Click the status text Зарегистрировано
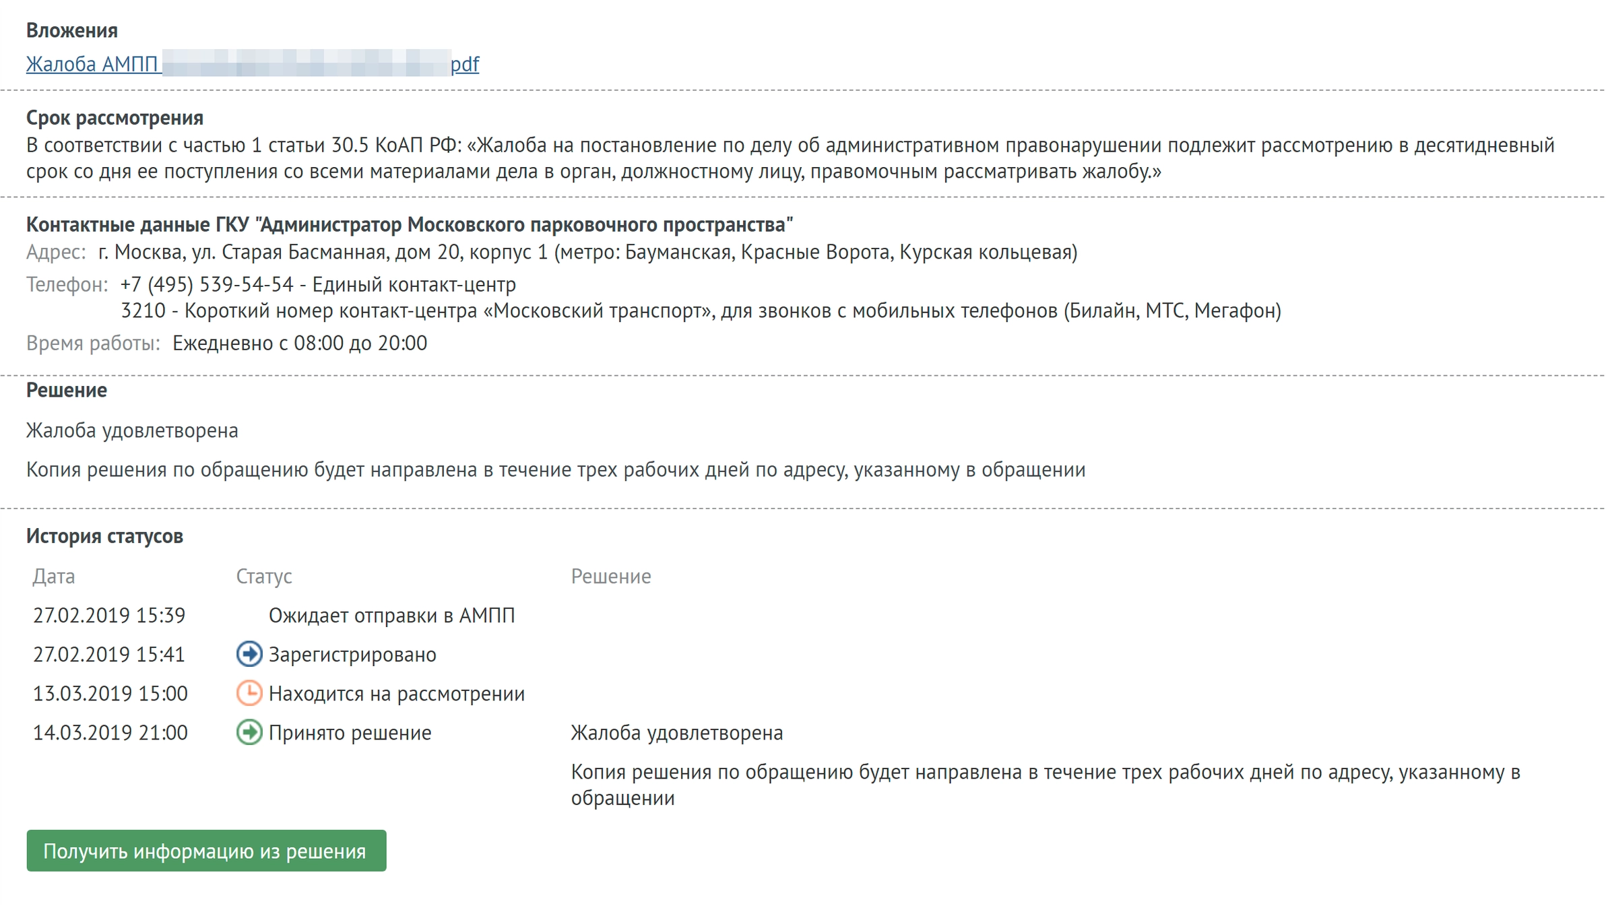Viewport: 1606px width, 916px height. pyautogui.click(x=352, y=655)
